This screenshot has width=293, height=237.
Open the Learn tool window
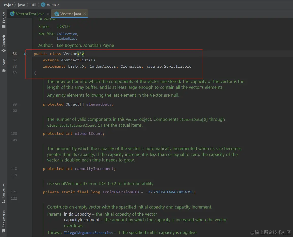point(4,66)
